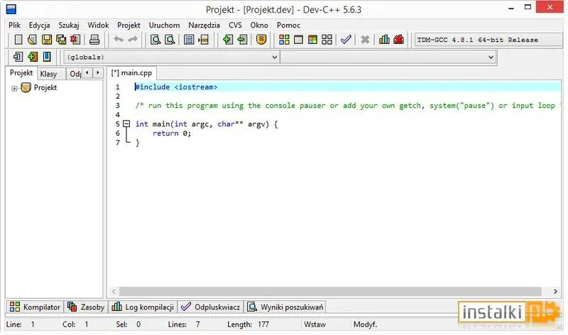Open the Widok menu
Image resolution: width=568 pixels, height=335 pixels.
click(x=98, y=26)
